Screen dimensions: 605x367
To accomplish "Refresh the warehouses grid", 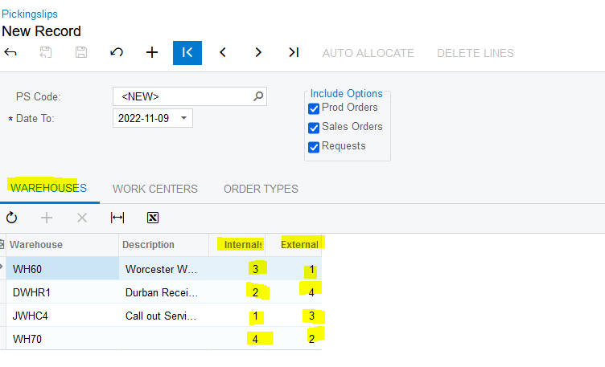I will point(12,218).
